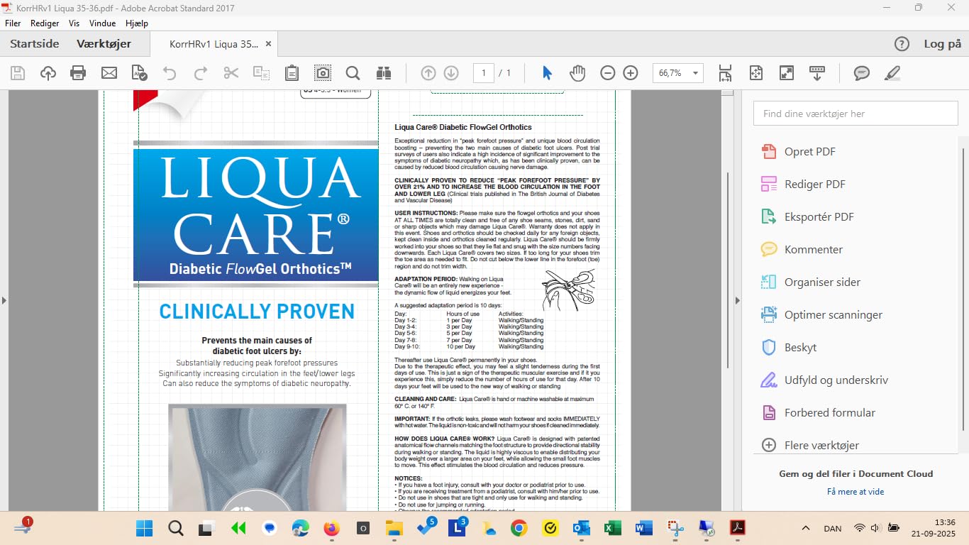Open the Windows Start menu
This screenshot has width=969, height=545.
pyautogui.click(x=144, y=528)
